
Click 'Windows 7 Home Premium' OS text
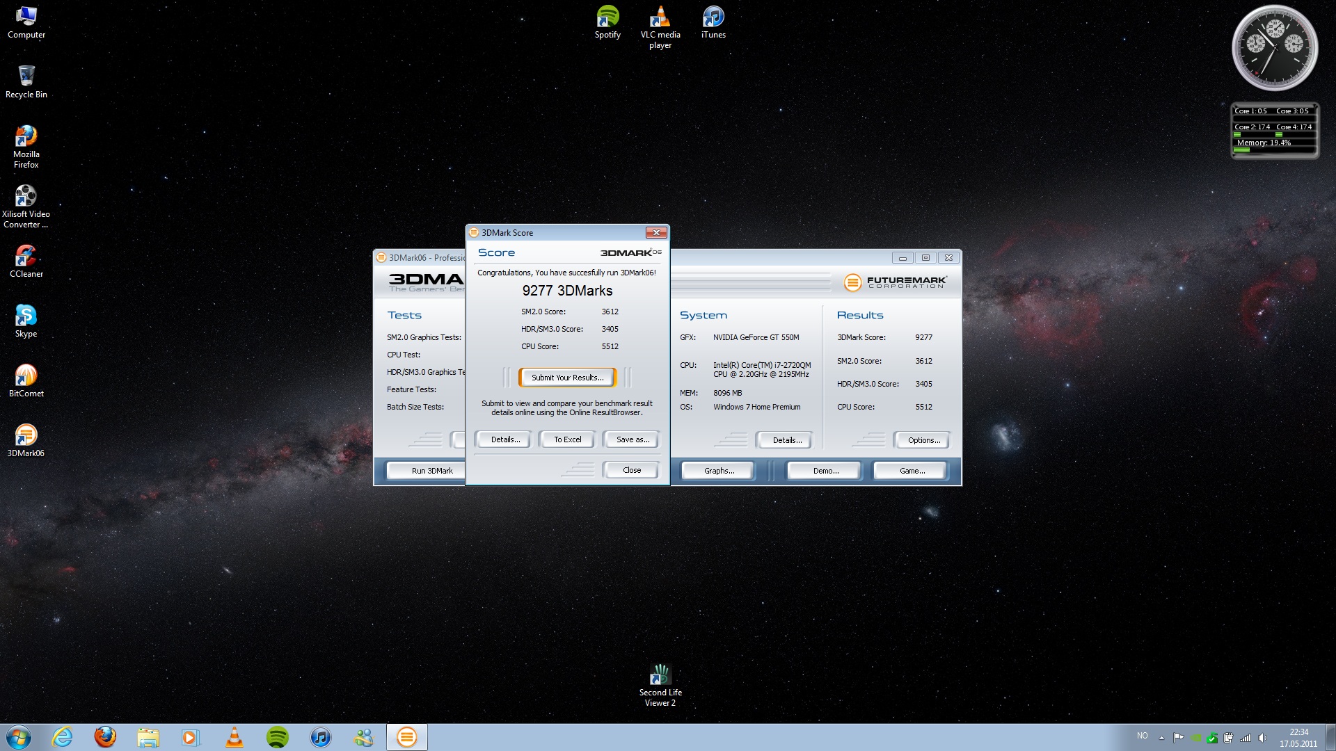(756, 407)
